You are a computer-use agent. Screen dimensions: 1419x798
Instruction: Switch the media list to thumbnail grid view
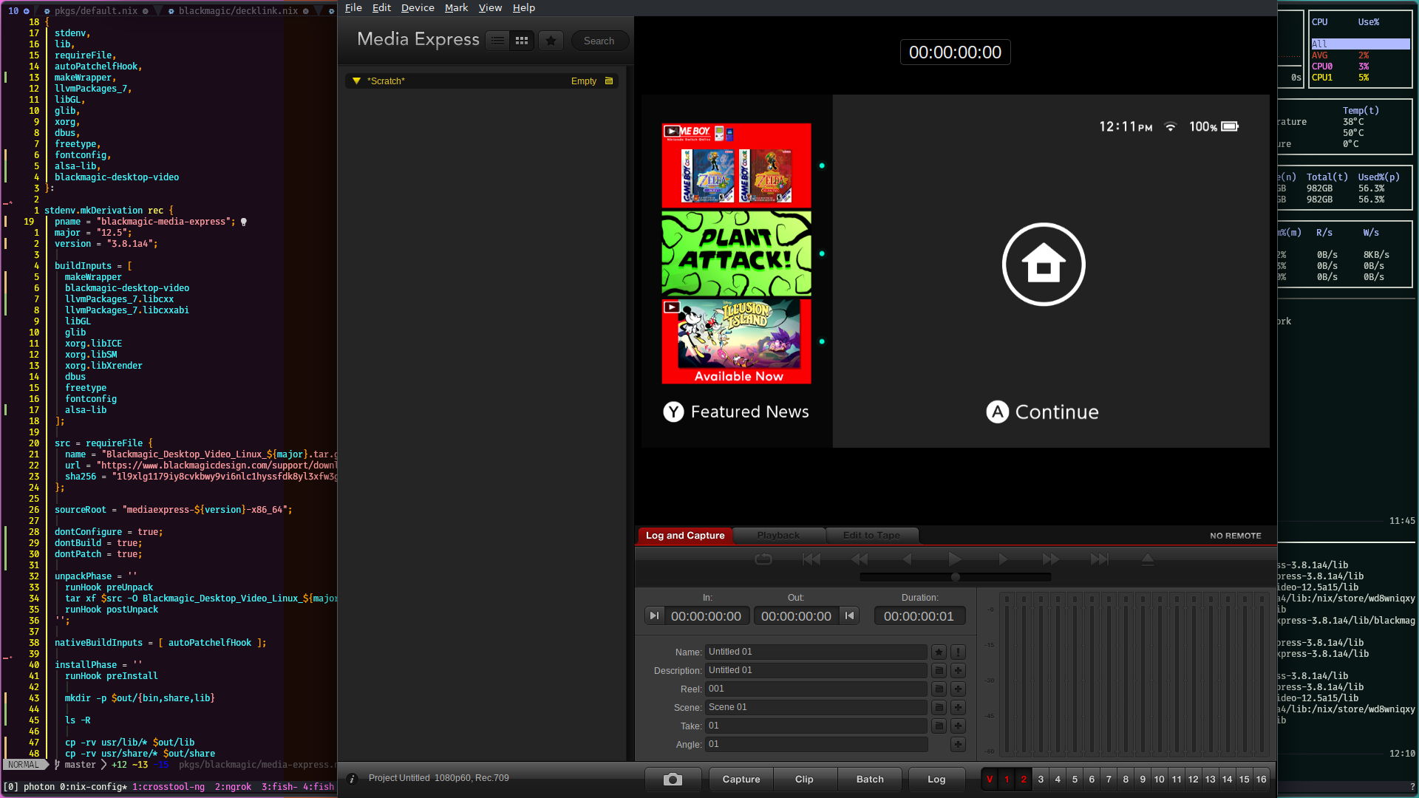click(522, 41)
